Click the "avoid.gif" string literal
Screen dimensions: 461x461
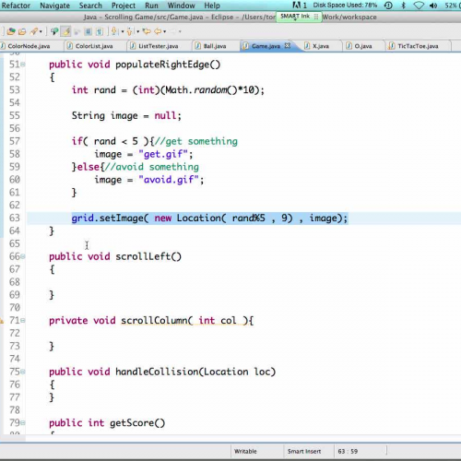(169, 180)
